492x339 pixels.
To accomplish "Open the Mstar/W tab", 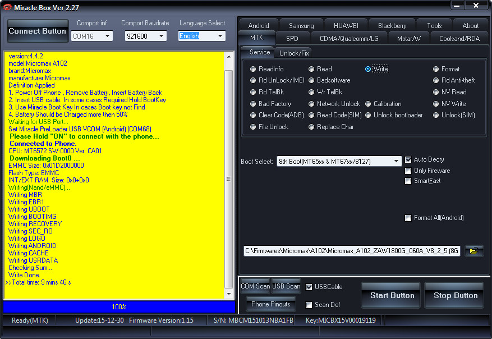I will coord(408,39).
